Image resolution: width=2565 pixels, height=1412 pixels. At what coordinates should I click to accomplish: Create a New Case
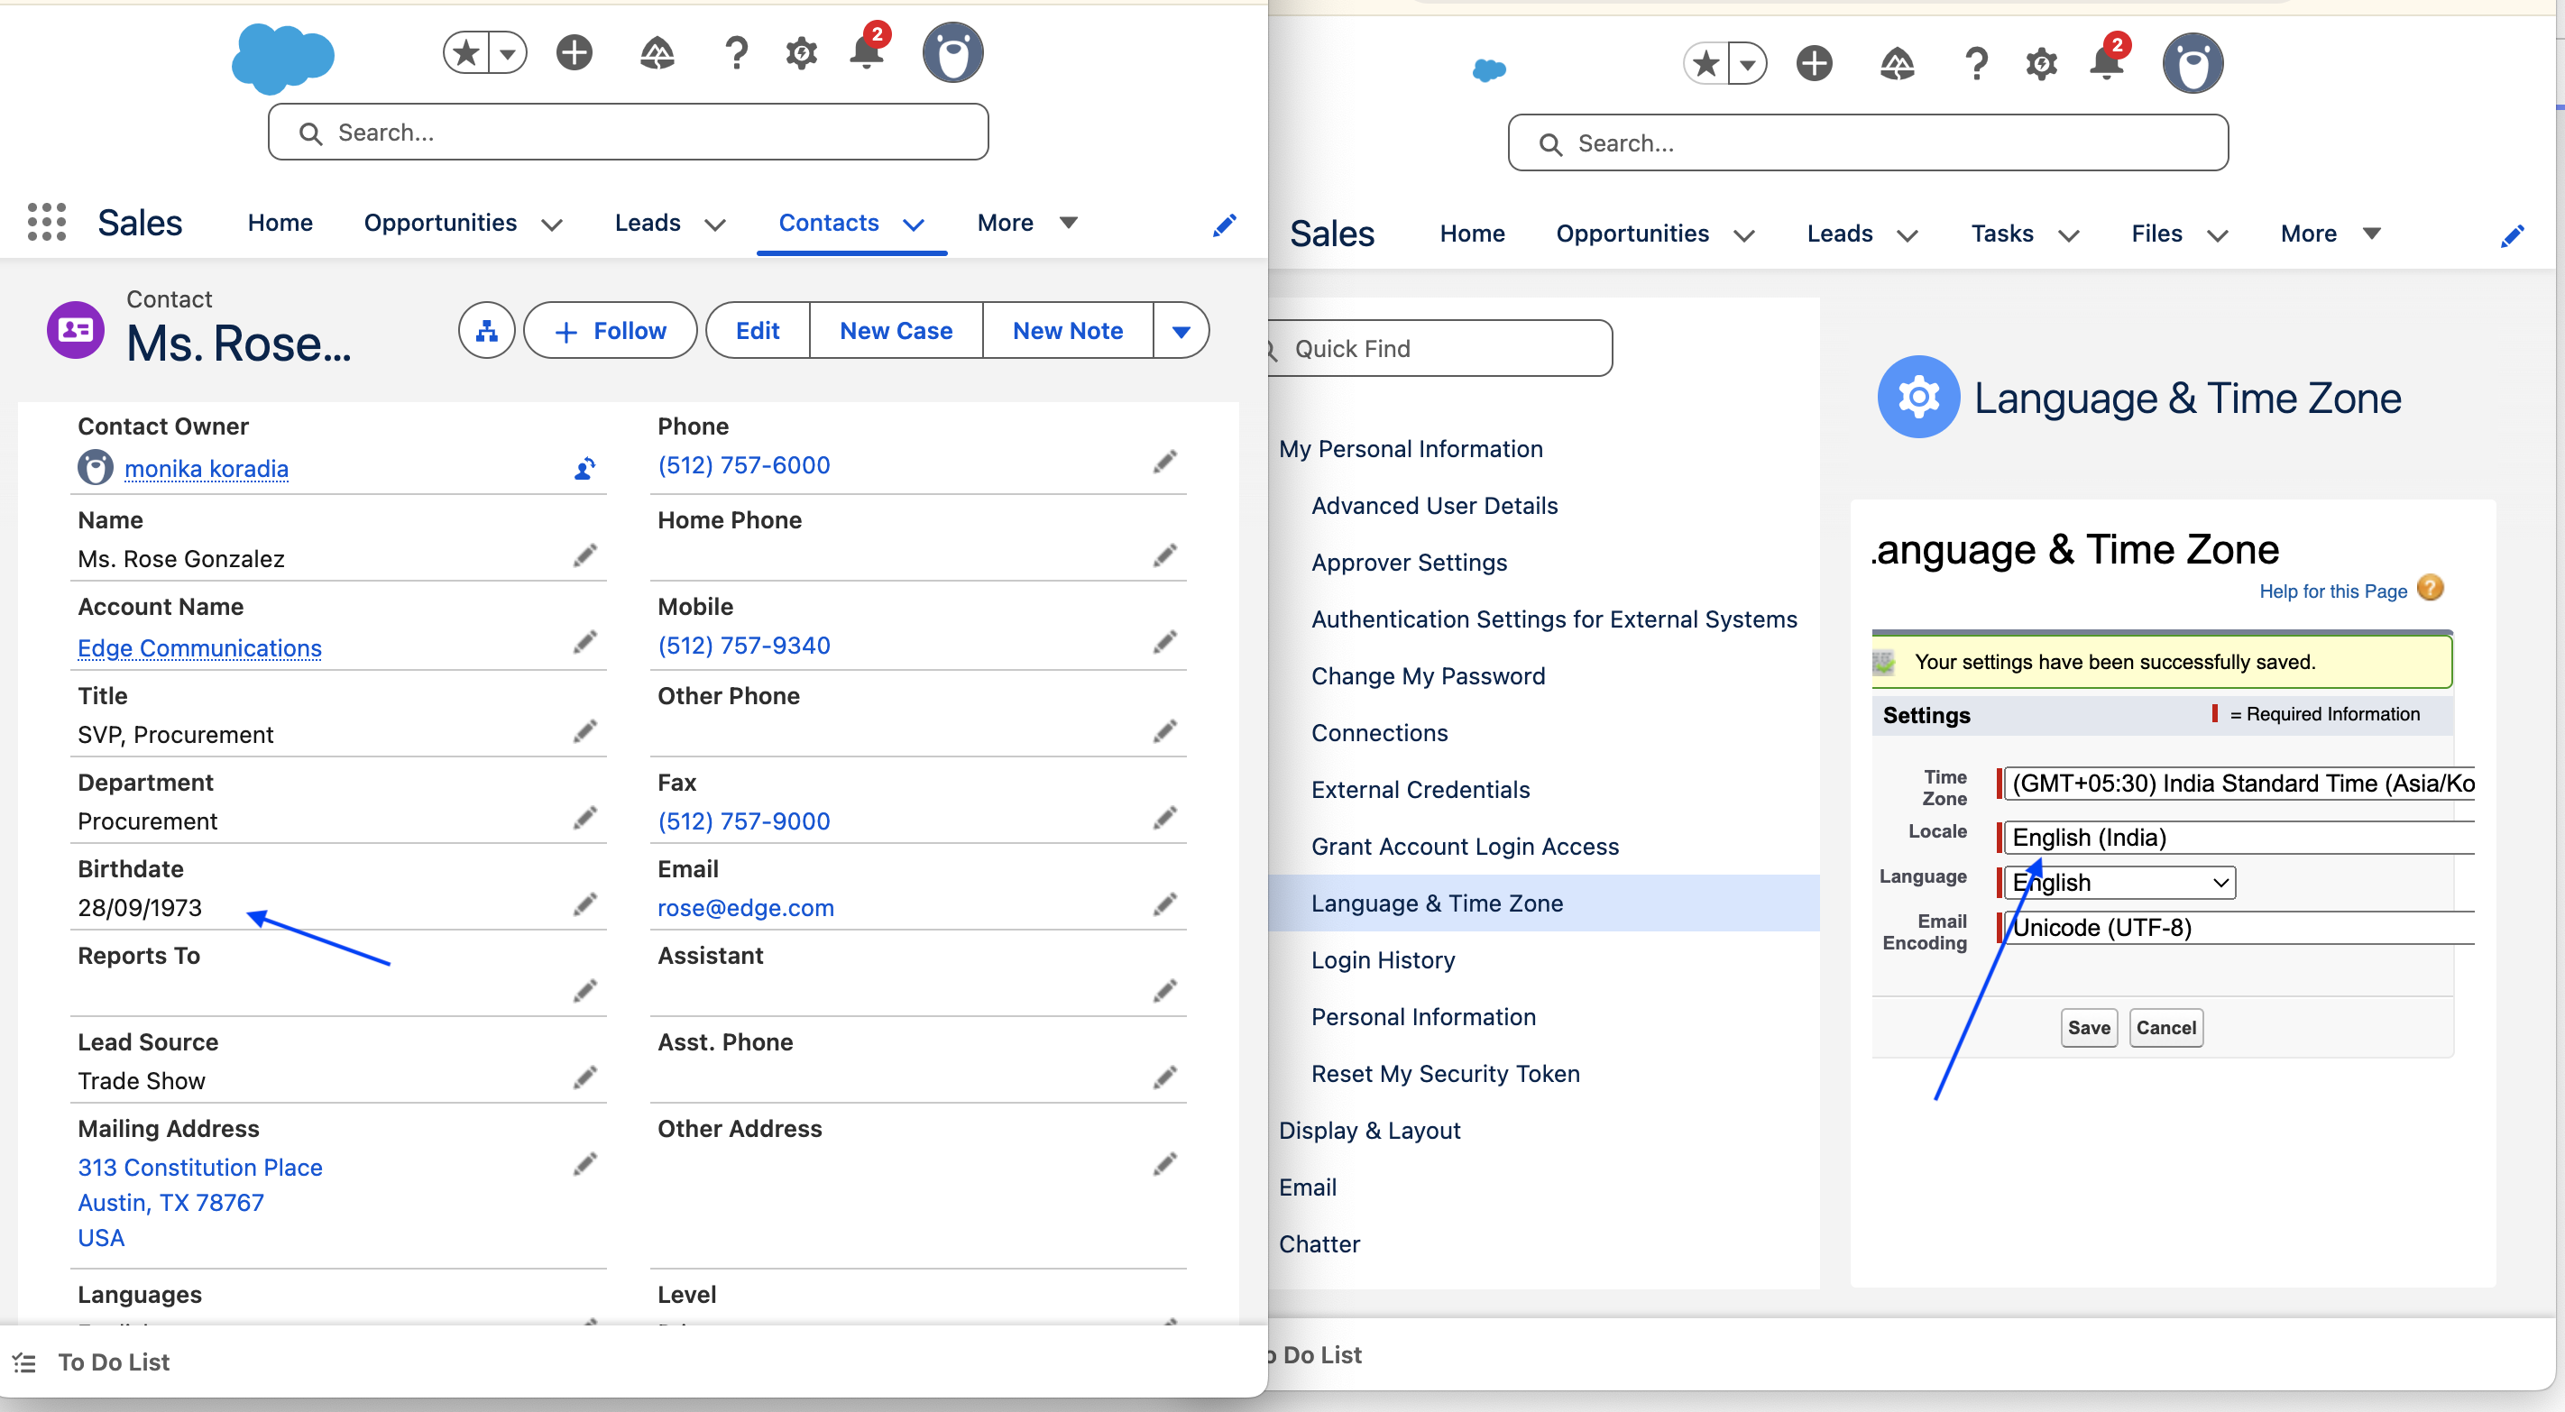click(x=896, y=331)
